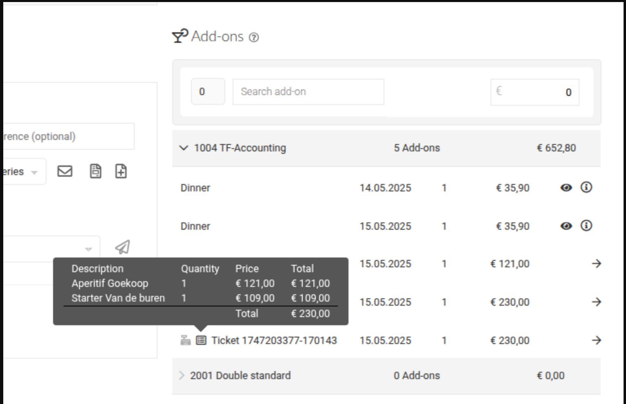Click Aperitif Goekoop in the tooltip
The image size is (626, 404).
110,283
